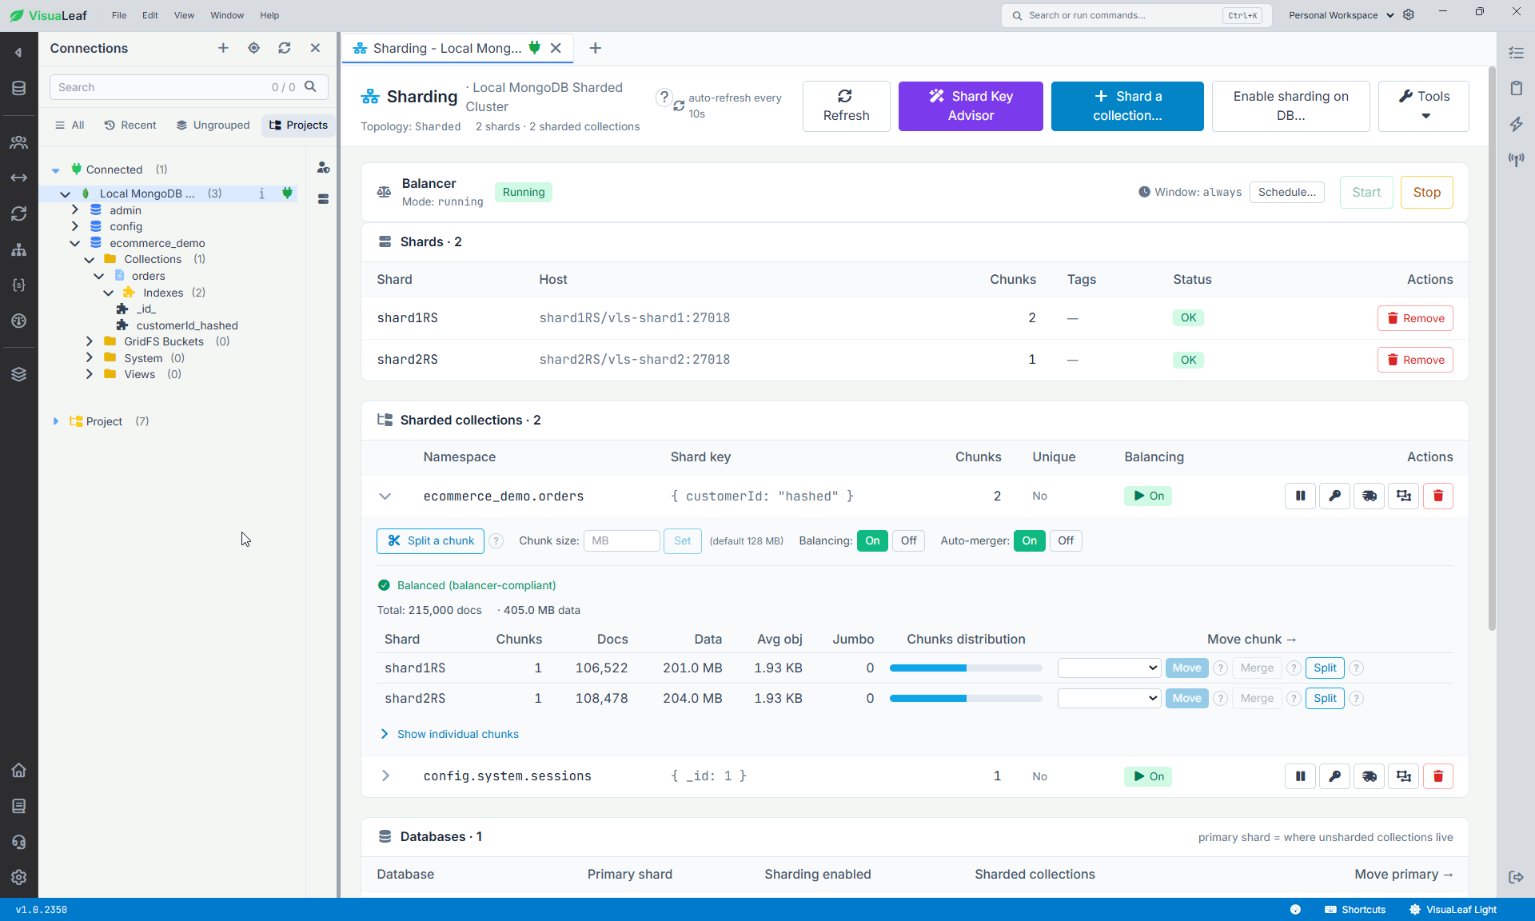Click the key icon for ecommerce_demo.orders

pos(1334,496)
